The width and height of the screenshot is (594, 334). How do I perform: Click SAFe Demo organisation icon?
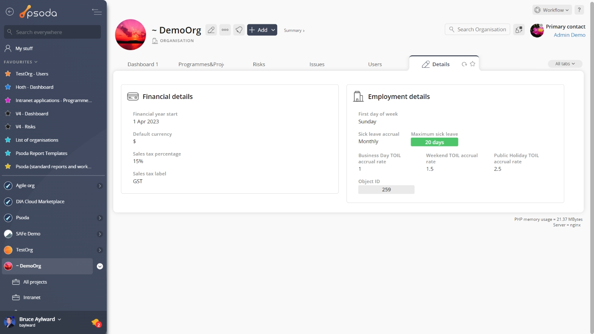pos(8,234)
